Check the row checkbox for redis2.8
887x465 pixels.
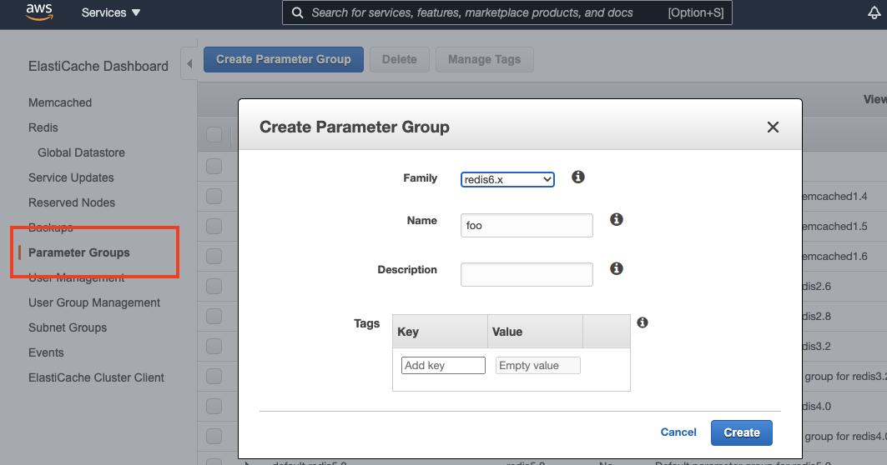pos(214,316)
